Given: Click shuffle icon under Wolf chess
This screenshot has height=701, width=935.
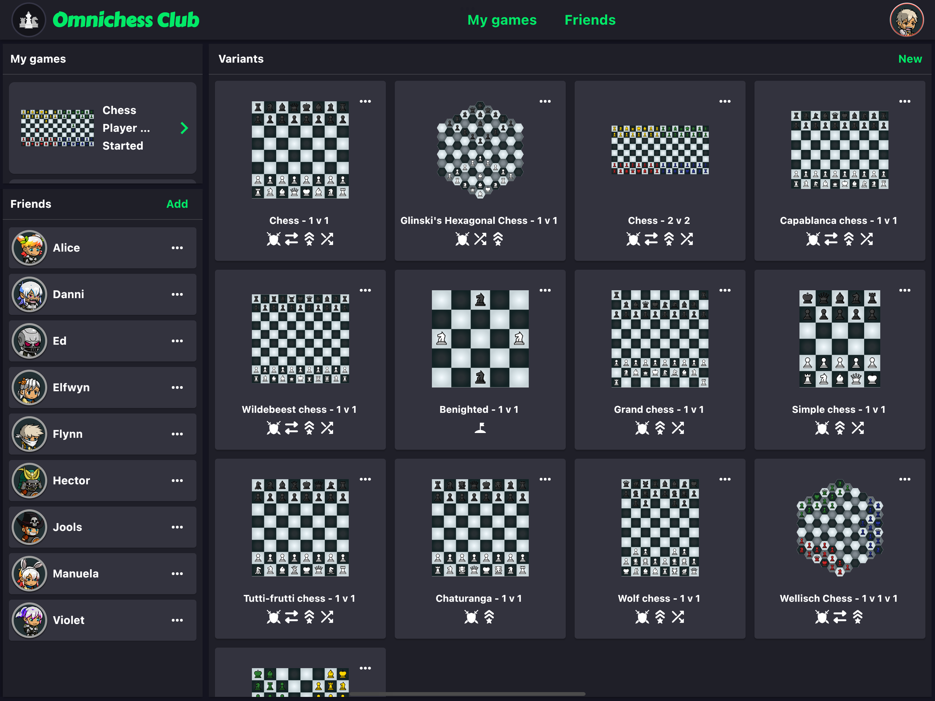Looking at the screenshot, I should point(678,617).
